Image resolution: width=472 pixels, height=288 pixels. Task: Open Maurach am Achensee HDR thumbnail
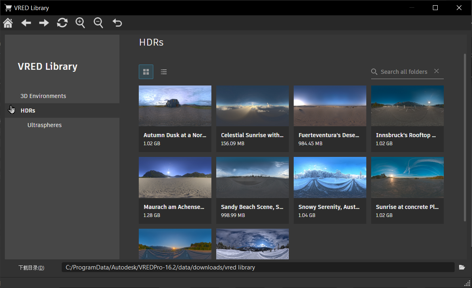pos(175,177)
